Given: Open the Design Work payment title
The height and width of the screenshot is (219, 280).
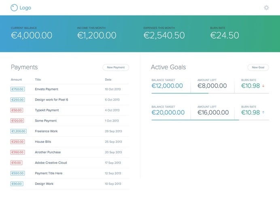Looking at the screenshot, I should pyautogui.click(x=44, y=184).
